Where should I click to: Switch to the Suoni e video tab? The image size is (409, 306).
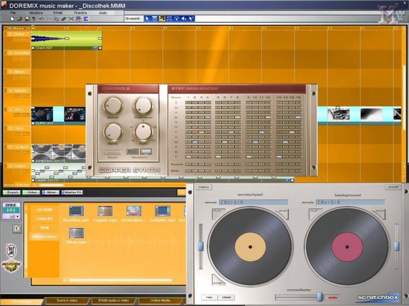[68, 300]
